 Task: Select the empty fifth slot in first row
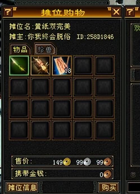105,65
